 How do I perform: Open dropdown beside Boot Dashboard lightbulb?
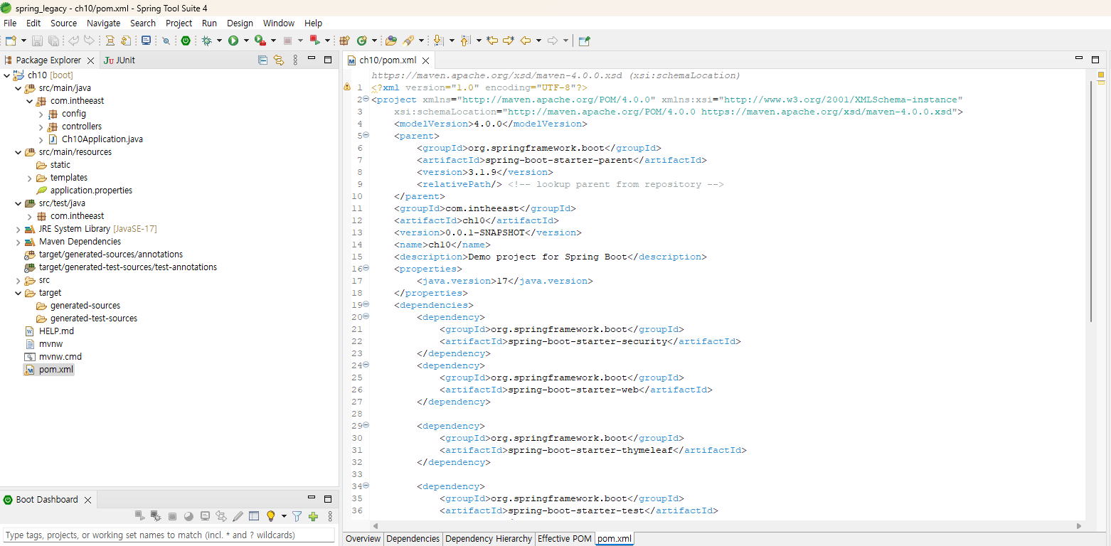(284, 516)
